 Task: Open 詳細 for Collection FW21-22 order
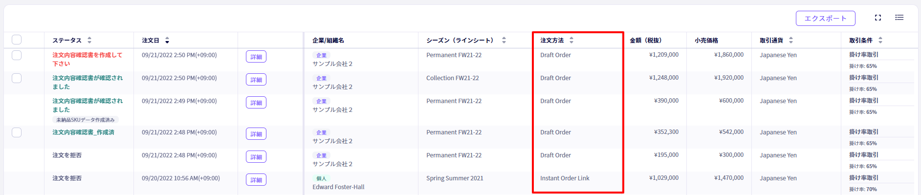256,80
